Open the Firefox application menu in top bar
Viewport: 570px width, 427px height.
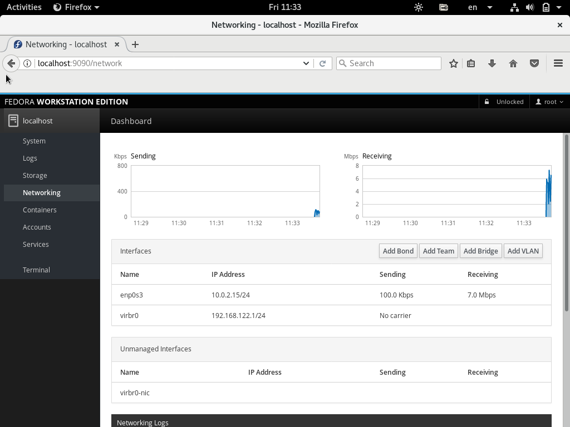click(x=76, y=7)
